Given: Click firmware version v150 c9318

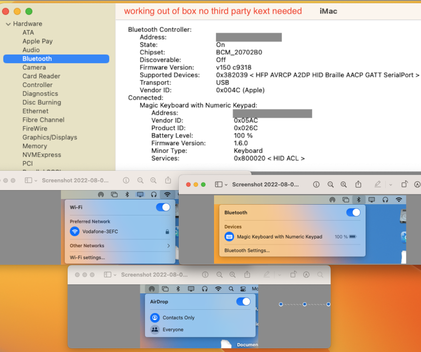Looking at the screenshot, I should pyautogui.click(x=234, y=68).
